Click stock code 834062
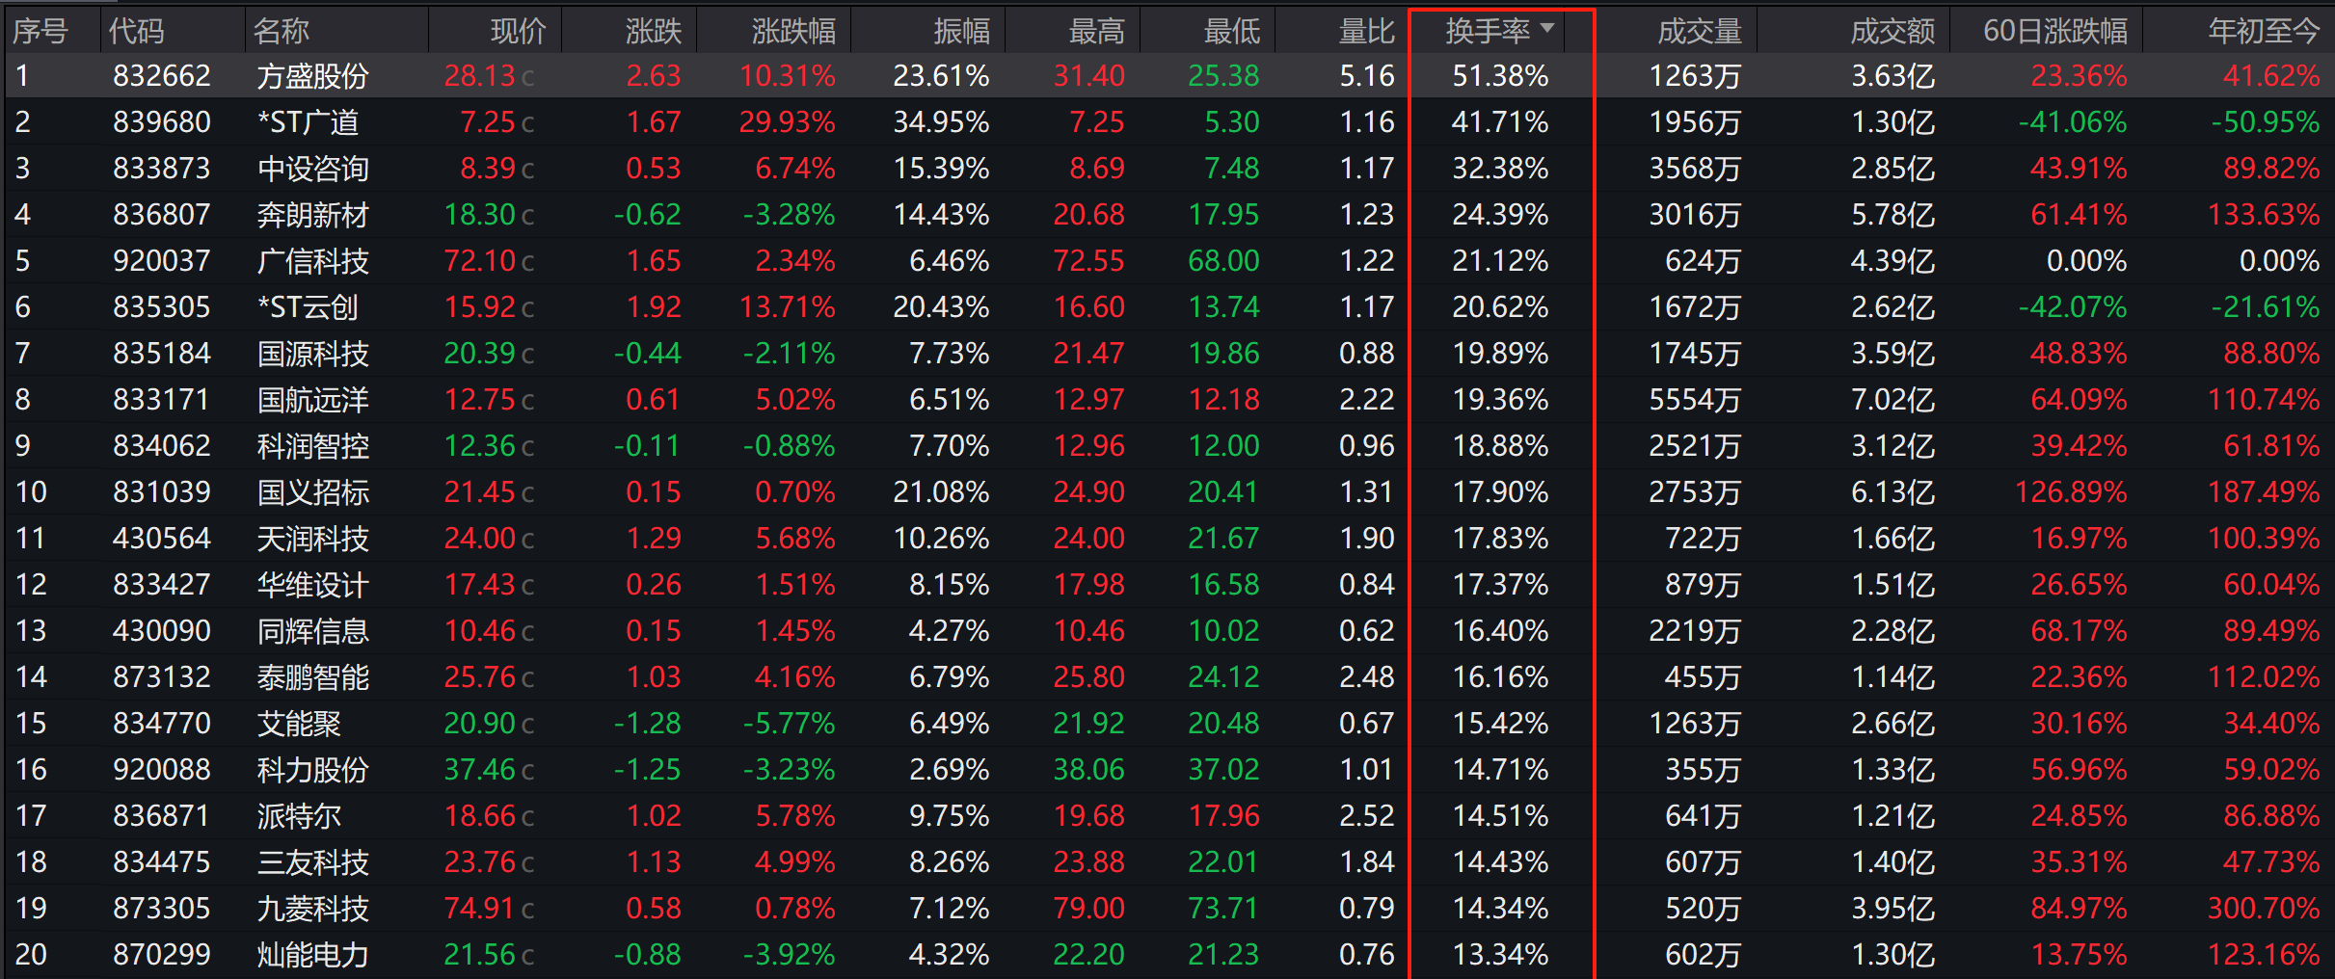2335x979 pixels. click(162, 446)
